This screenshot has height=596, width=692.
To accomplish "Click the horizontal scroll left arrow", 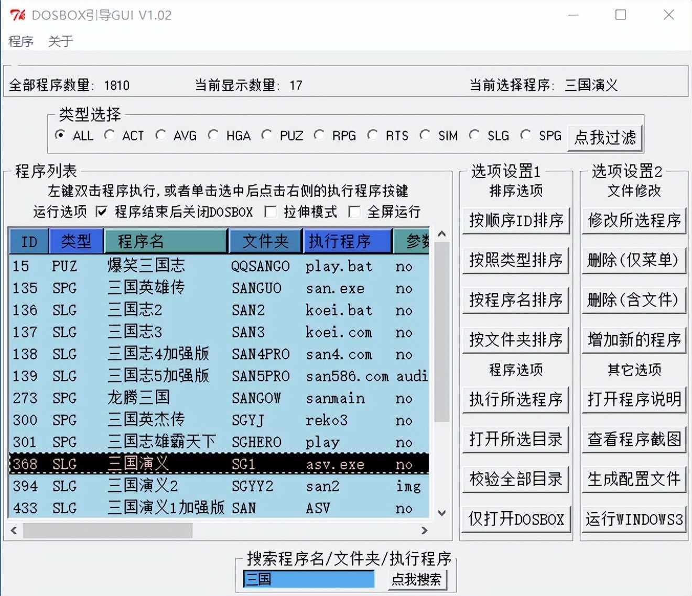I will tap(14, 531).
